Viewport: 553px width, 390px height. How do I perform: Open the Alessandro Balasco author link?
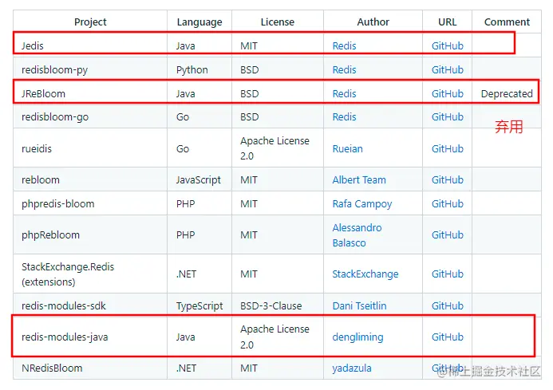357,235
